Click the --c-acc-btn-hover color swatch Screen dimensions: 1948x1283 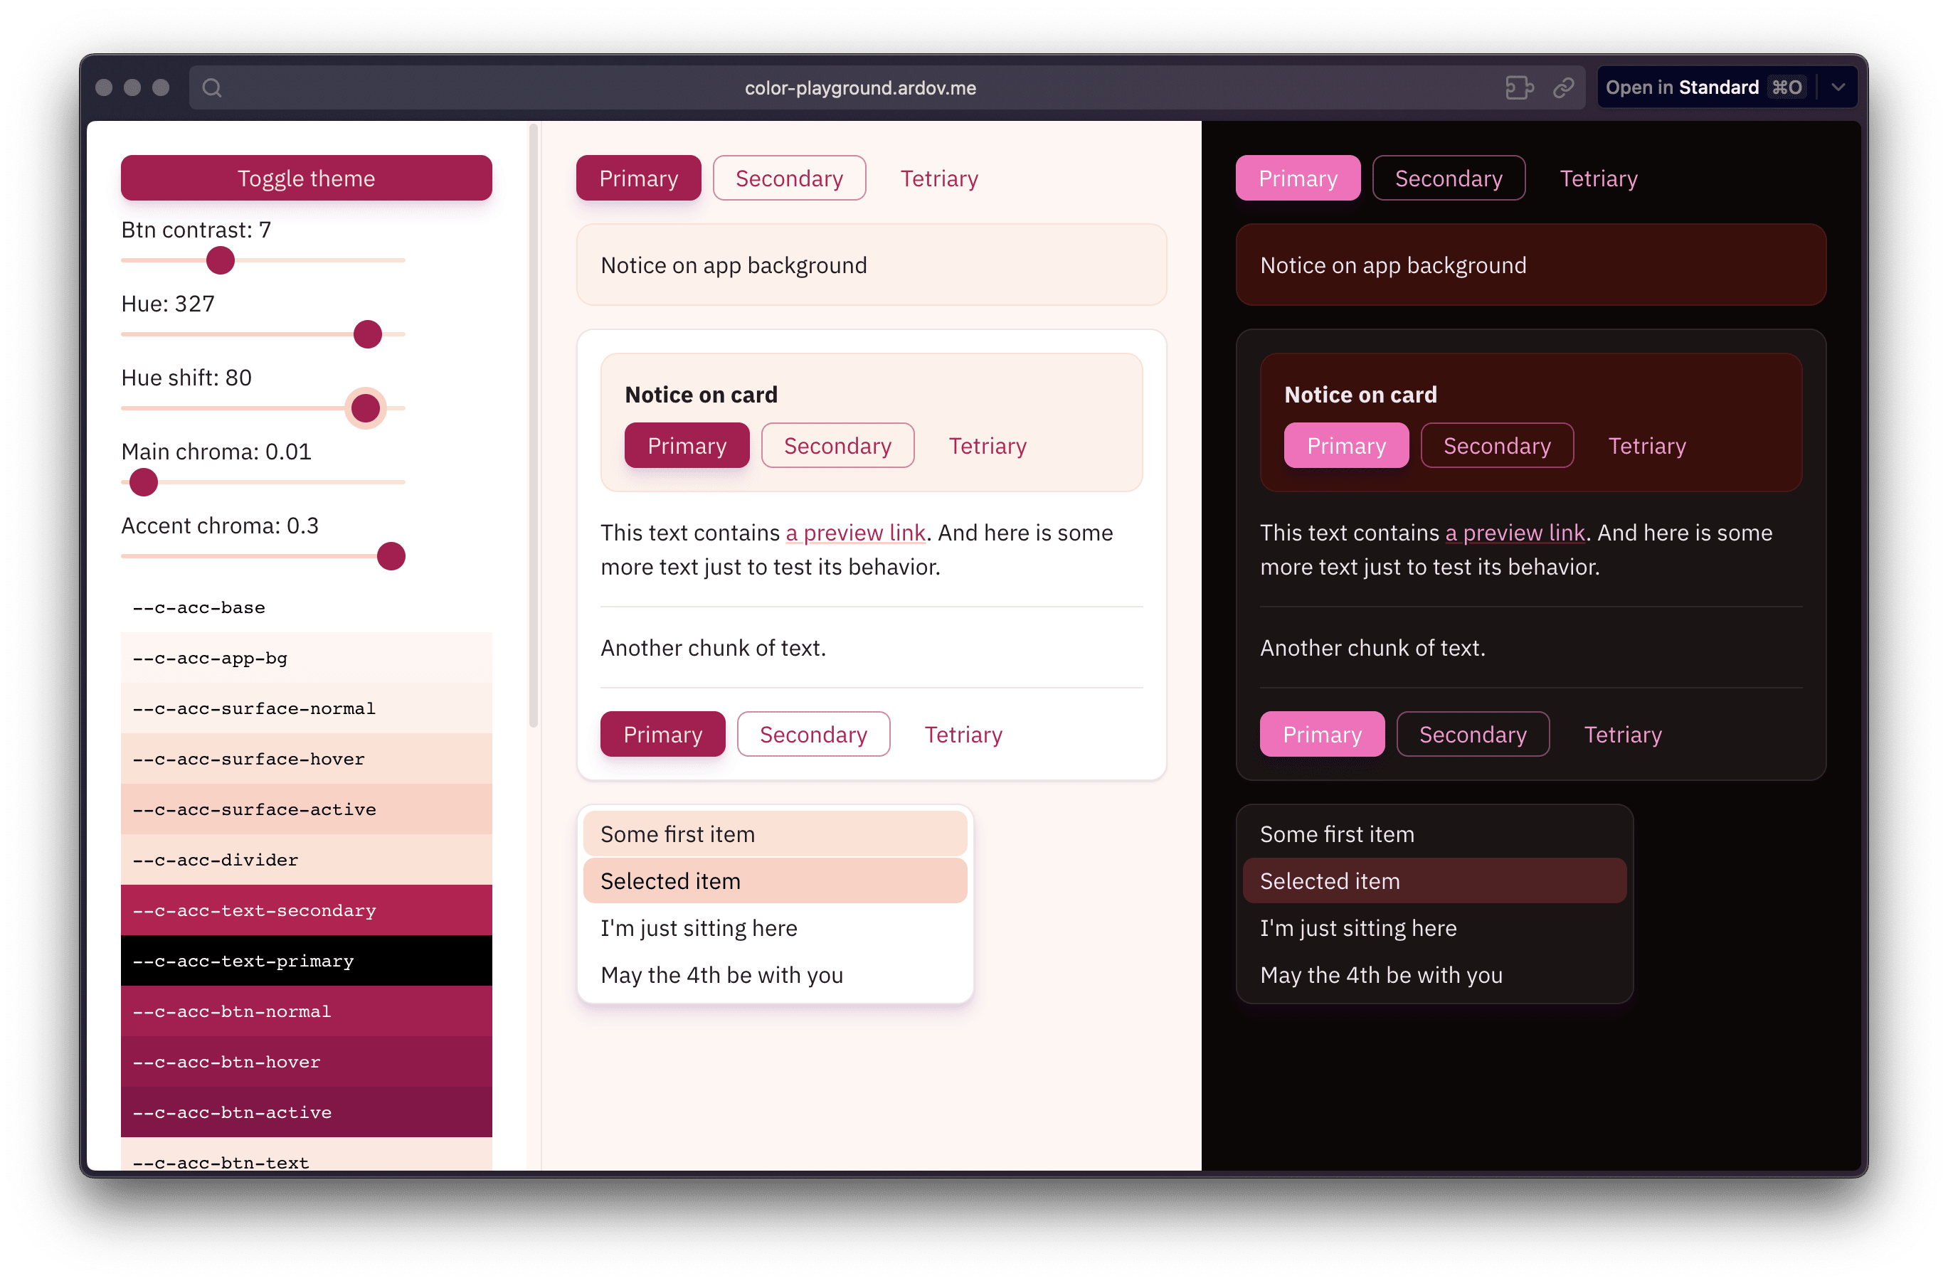[x=306, y=1062]
